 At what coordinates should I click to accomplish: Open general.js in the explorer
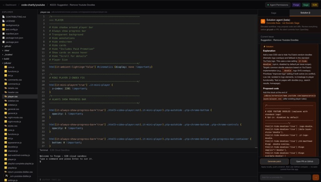pos(20,113)
